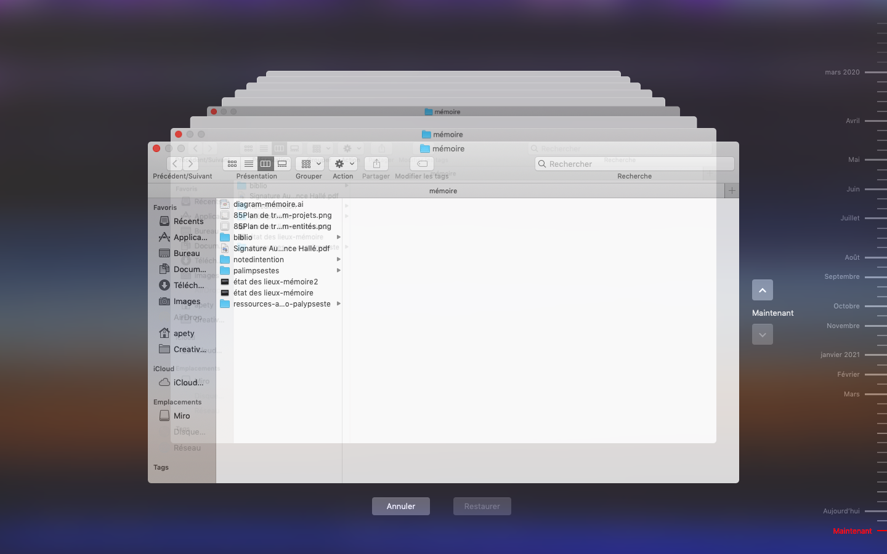Click the Modifier les tags icon
The width and height of the screenshot is (887, 554).
(422, 164)
